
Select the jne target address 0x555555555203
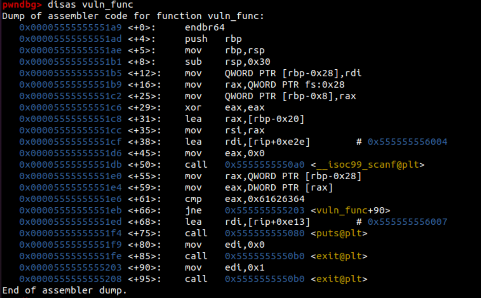(264, 211)
